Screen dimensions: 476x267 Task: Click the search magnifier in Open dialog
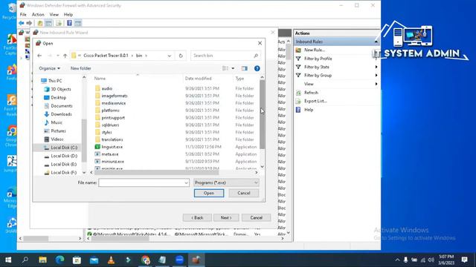coord(256,56)
